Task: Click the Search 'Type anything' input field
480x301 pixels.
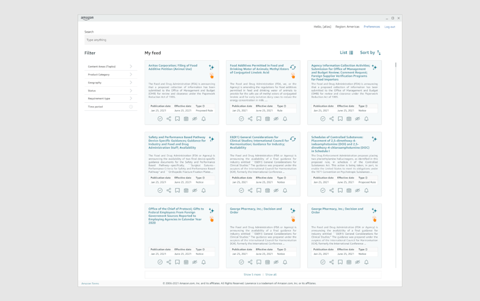Action: 191,40
